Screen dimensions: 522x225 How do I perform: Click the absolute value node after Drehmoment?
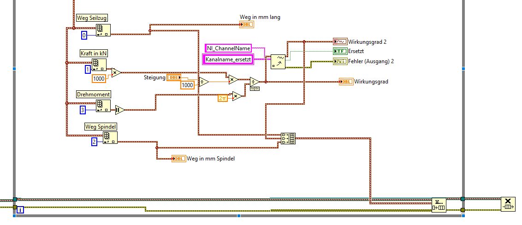(120, 110)
